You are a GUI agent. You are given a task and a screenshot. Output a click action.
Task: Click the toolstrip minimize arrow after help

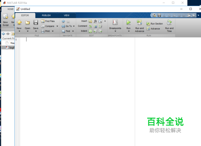pos(198,15)
